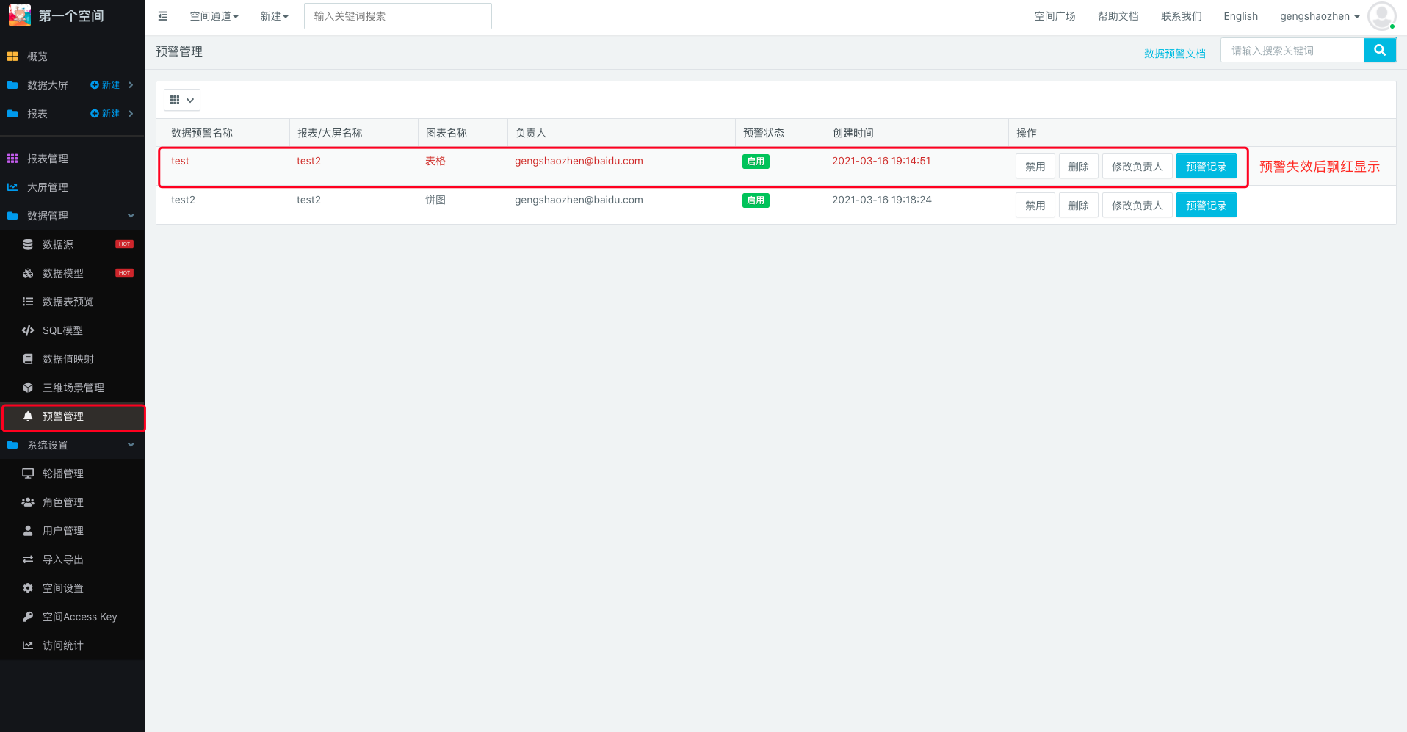Click the 预警管理 bell icon
Screen dimensions: 1407x732
coord(28,416)
